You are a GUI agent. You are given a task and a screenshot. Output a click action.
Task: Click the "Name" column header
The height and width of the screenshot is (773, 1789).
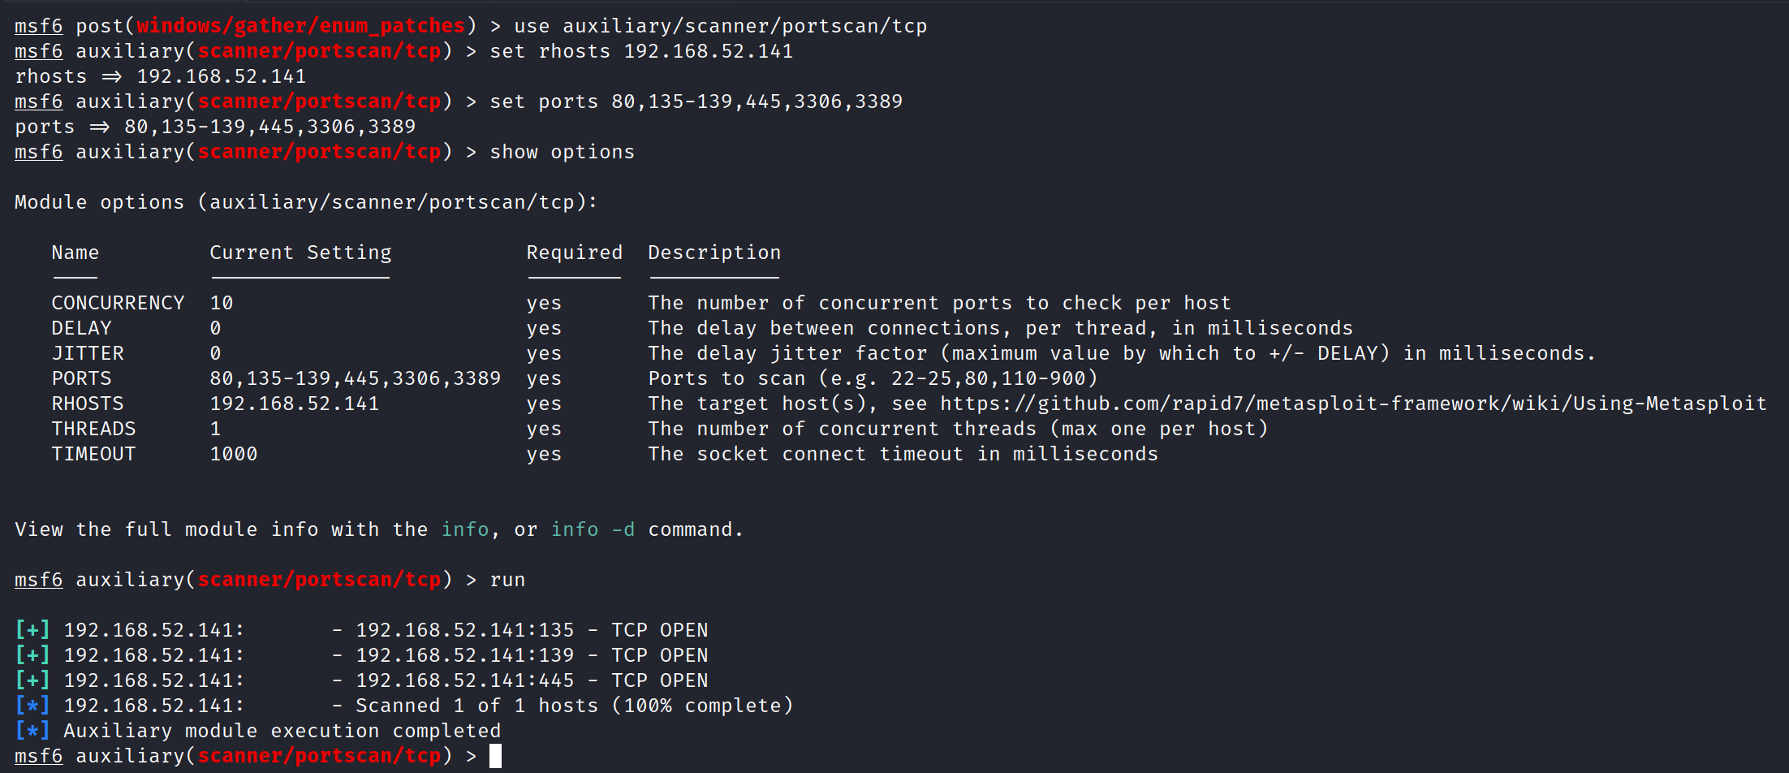75,253
